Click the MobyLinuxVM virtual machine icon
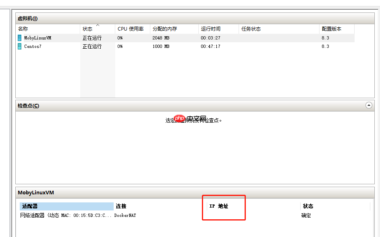The height and width of the screenshot is (237, 380). point(19,37)
